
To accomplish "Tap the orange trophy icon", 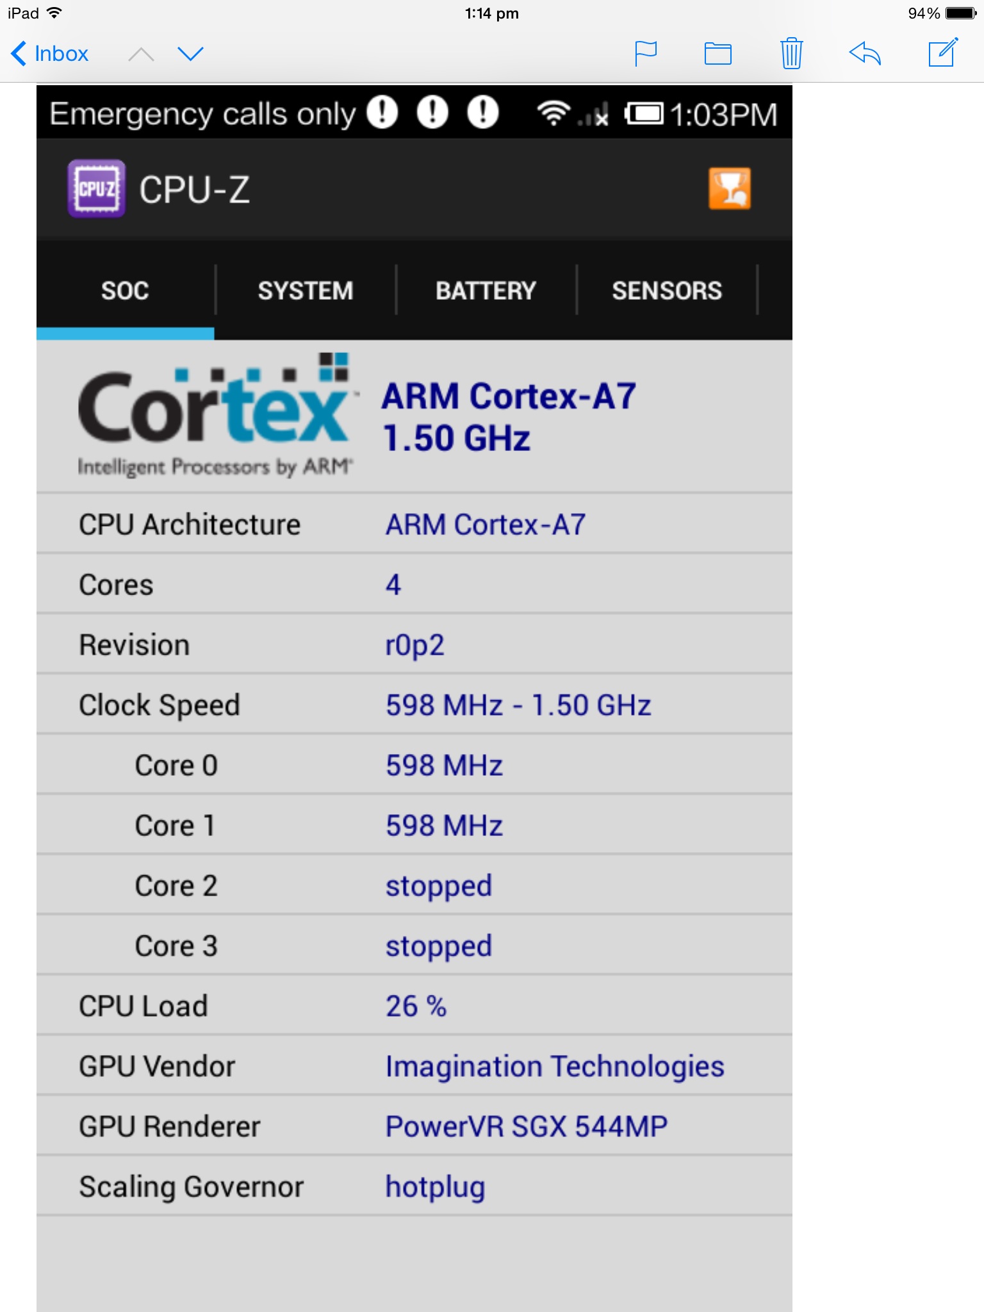I will click(x=729, y=189).
